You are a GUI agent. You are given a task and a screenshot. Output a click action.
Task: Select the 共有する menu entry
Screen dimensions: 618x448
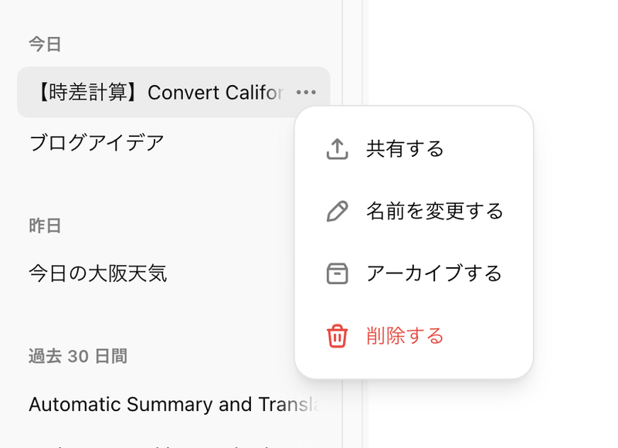tap(405, 148)
